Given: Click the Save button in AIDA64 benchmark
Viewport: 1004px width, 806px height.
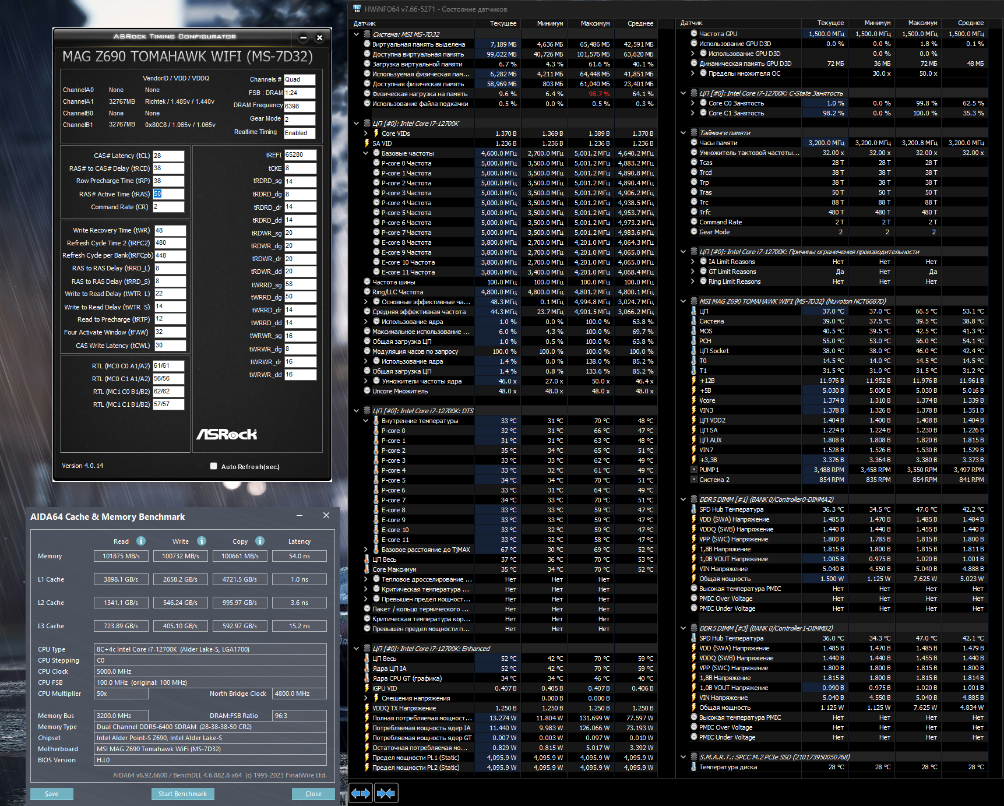Looking at the screenshot, I should tap(51, 794).
